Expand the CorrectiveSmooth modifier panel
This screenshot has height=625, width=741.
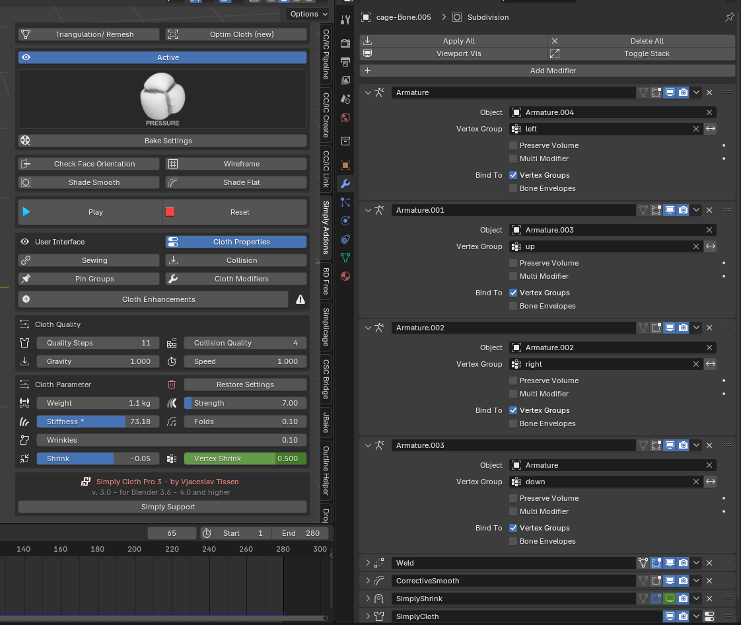click(x=369, y=581)
